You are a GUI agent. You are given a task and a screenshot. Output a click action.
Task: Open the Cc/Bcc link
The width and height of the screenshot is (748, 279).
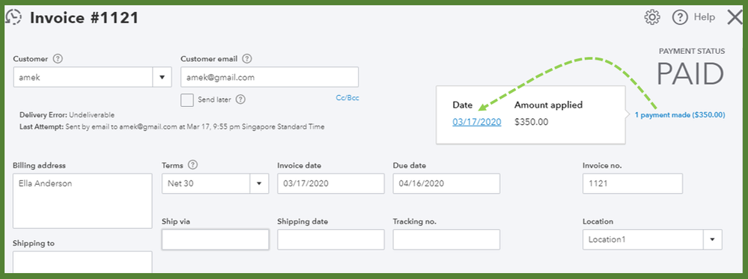click(x=347, y=98)
